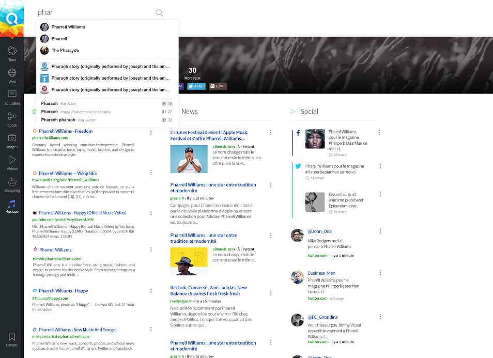The image size is (493, 358).
Task: Choose Pharrell Williams from search suggestions
Action: point(68,27)
